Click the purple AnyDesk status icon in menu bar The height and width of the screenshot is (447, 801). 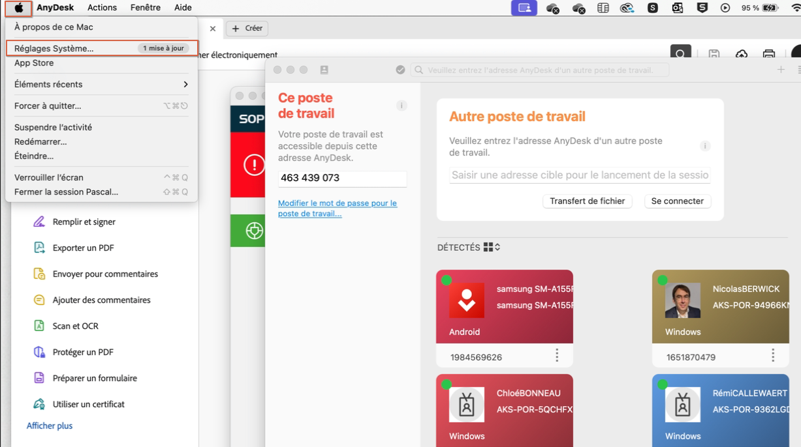[x=524, y=8]
